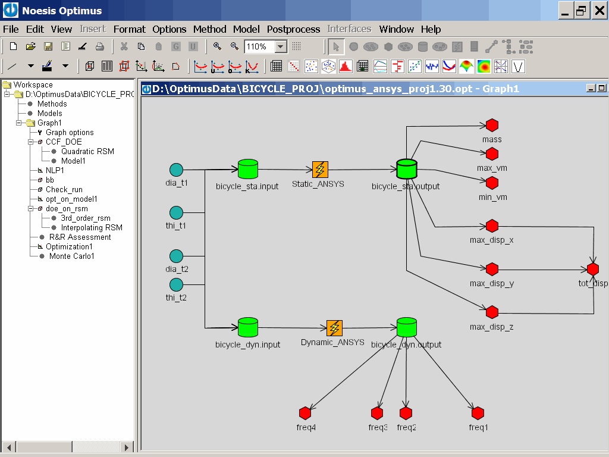Activate the pointer selection tool
This screenshot has height=457, width=609.
click(336, 46)
